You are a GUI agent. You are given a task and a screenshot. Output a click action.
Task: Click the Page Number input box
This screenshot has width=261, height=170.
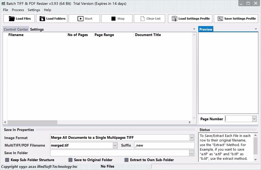[238, 119]
